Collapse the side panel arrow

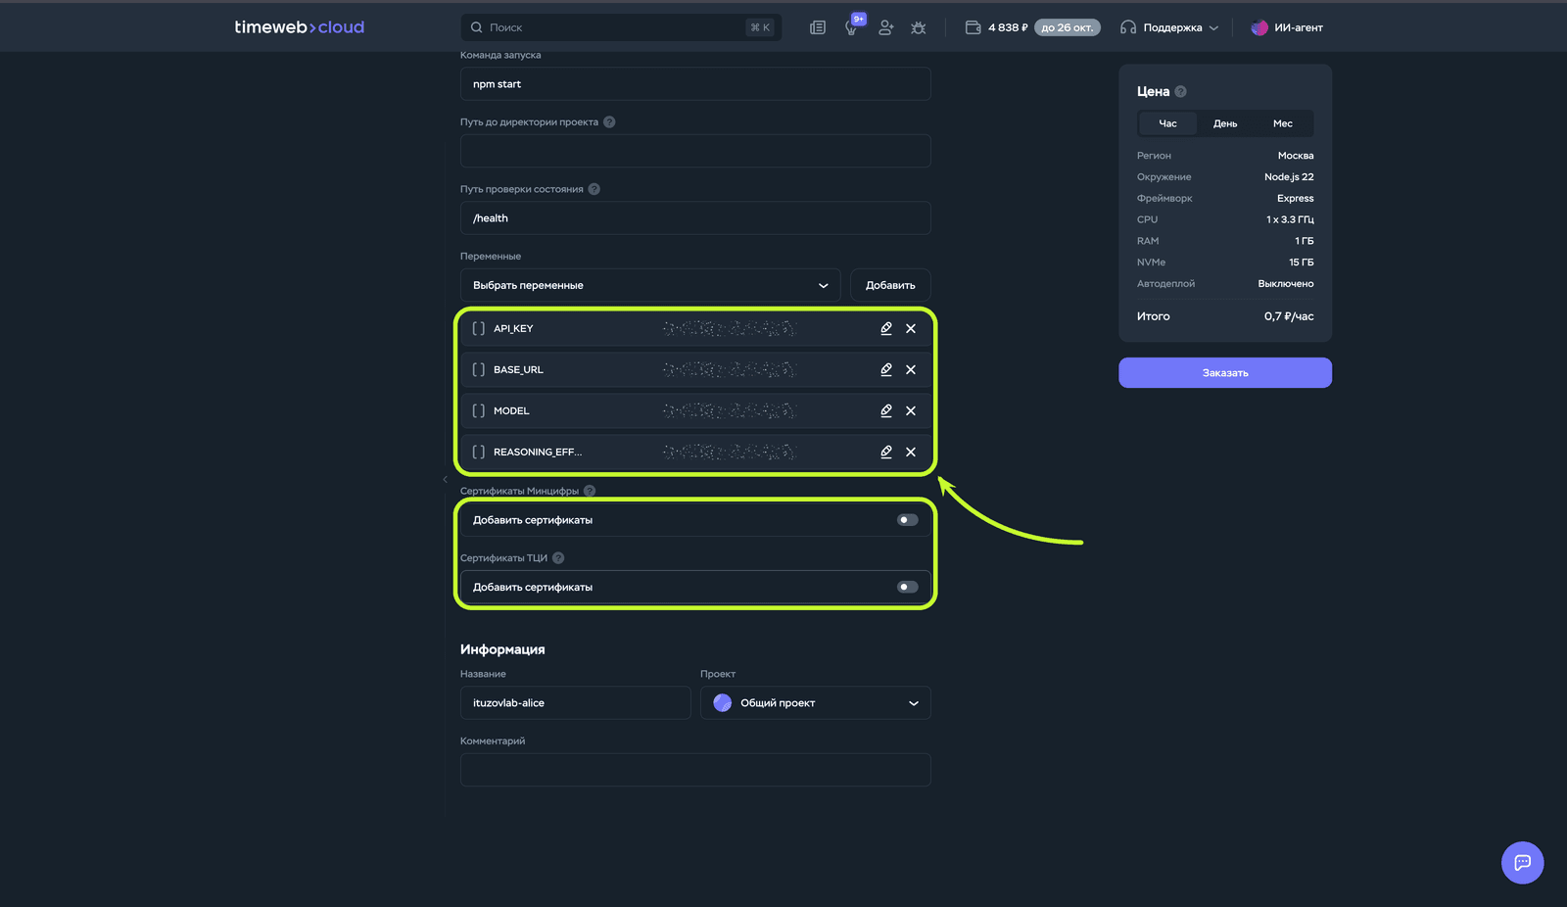445,479
